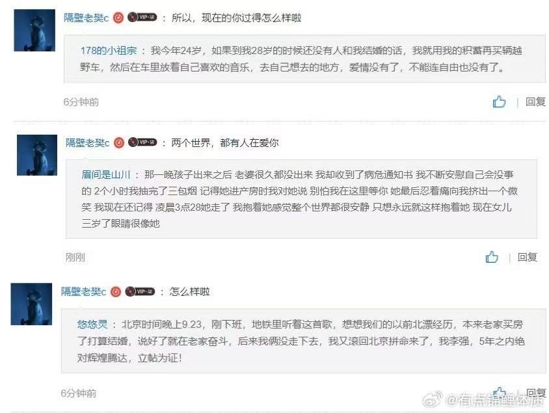The width and height of the screenshot is (549, 413).
Task: Open 隔壁老樊c username link in third comment
Action: point(83,291)
